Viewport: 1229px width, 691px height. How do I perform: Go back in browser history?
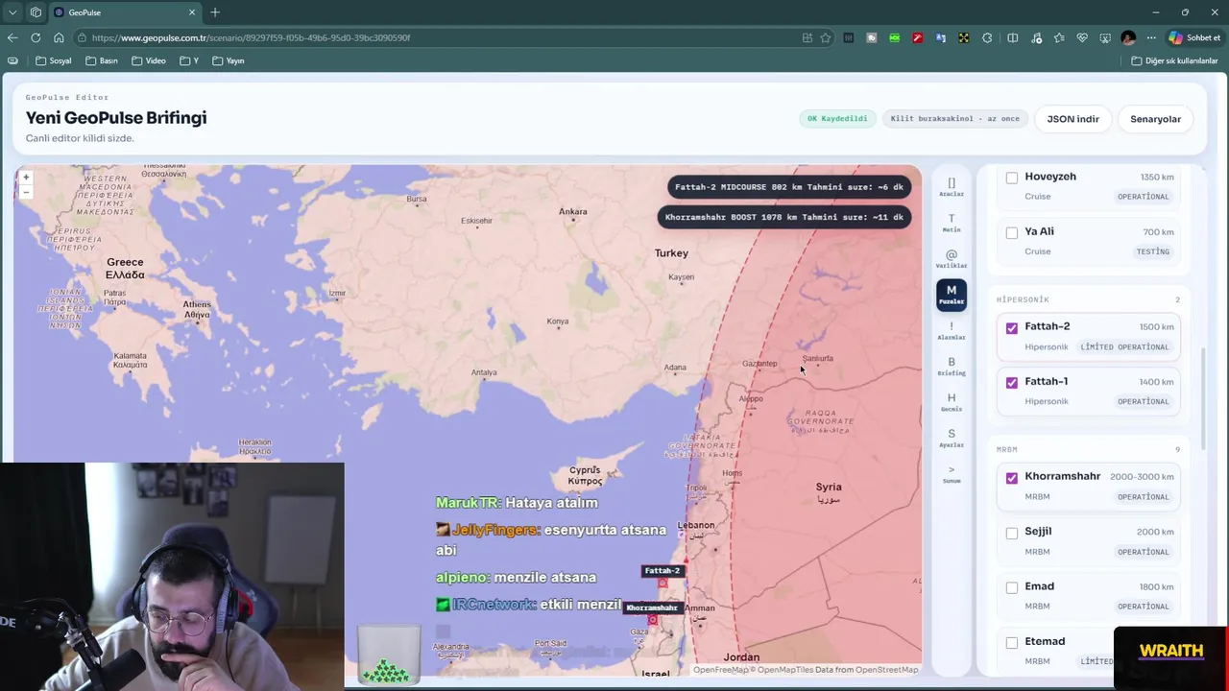click(x=12, y=37)
